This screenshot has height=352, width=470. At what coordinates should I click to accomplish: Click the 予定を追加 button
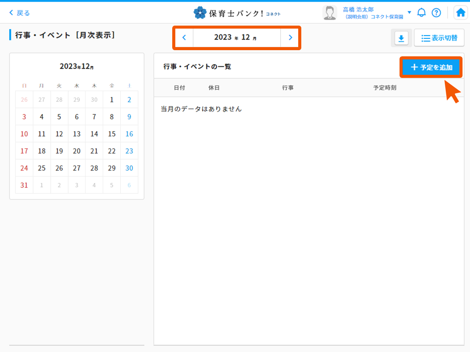431,67
